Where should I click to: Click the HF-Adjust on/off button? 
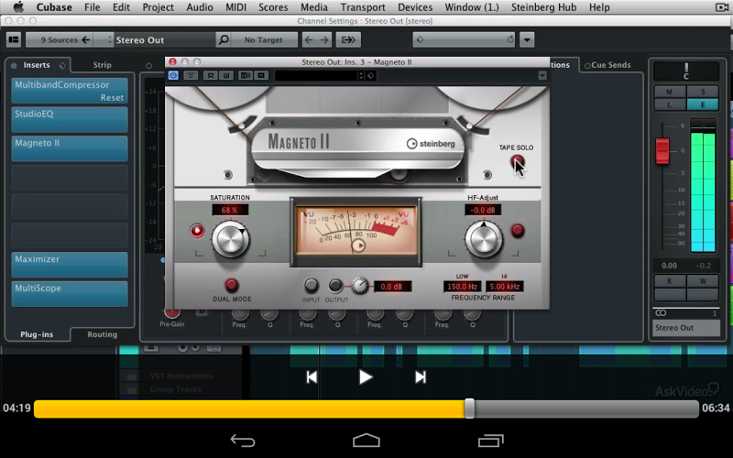518,231
